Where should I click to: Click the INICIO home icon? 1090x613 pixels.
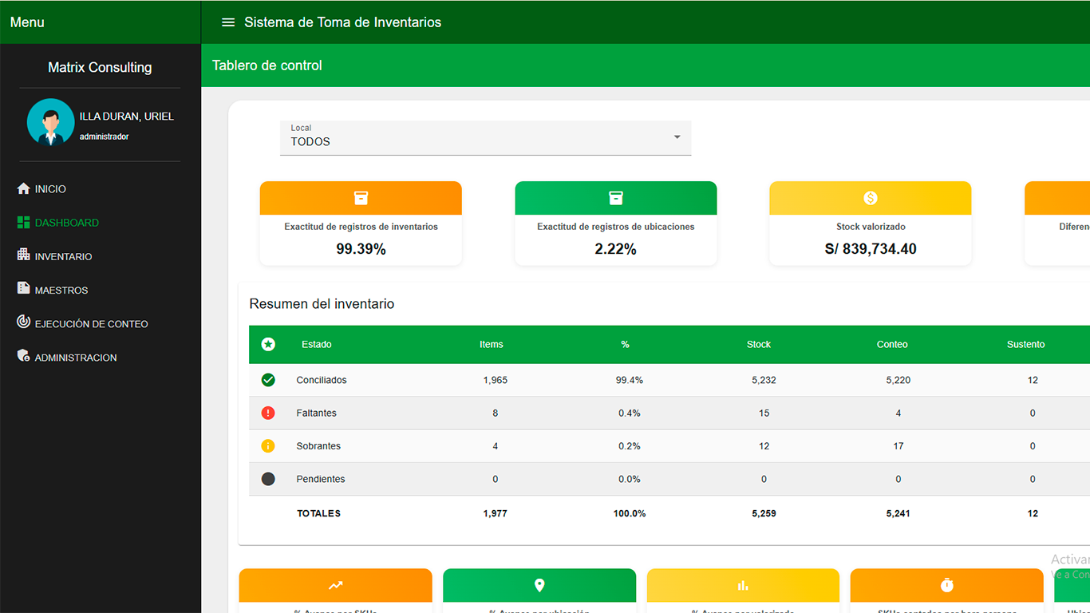click(x=23, y=188)
